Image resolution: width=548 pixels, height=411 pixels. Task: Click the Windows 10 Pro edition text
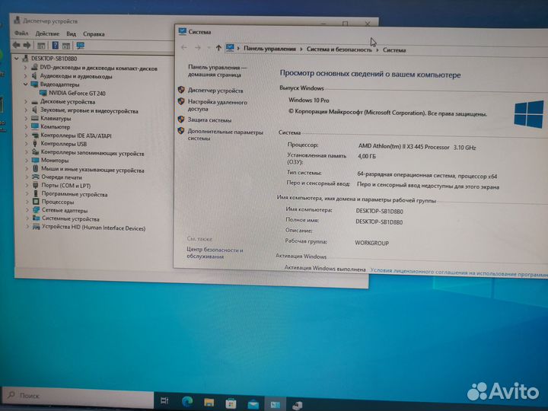pyautogui.click(x=309, y=100)
